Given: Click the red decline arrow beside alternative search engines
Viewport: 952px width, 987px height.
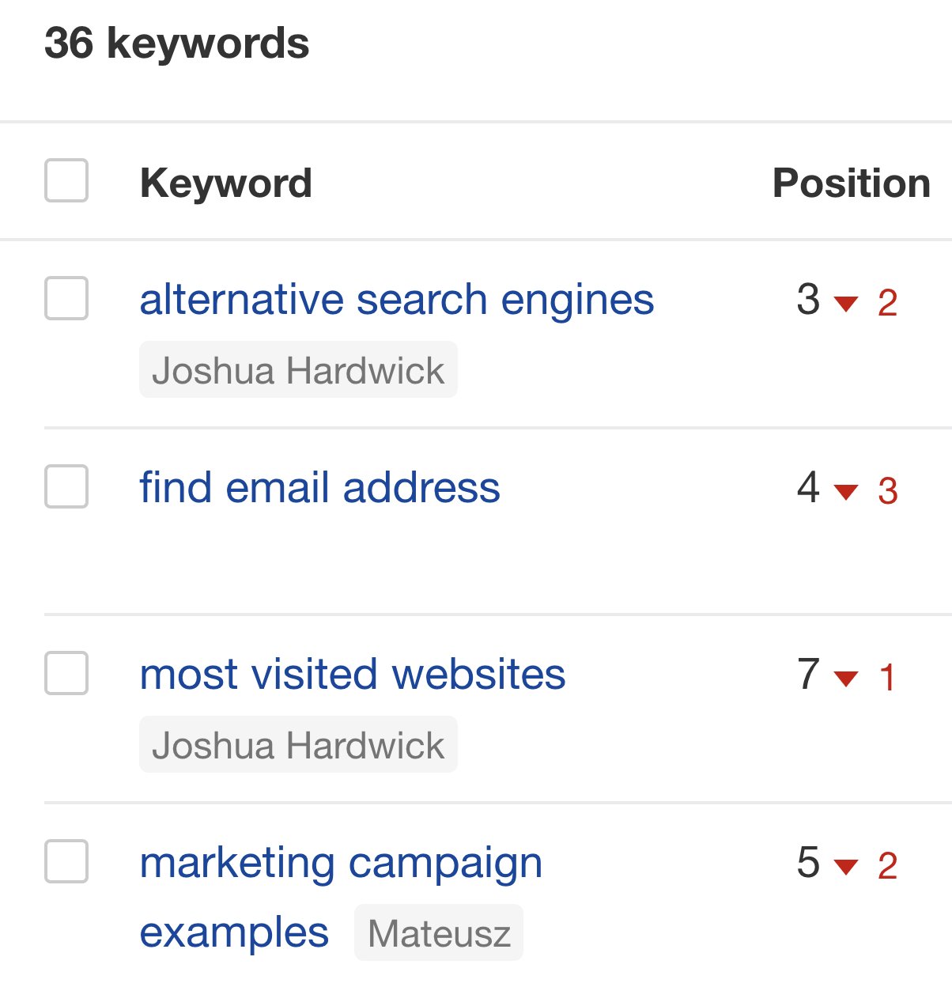Looking at the screenshot, I should pyautogui.click(x=844, y=303).
